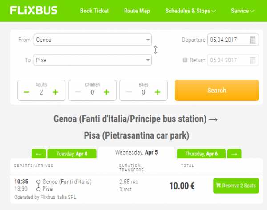Open Schedules & Stops menu

pos(190,11)
